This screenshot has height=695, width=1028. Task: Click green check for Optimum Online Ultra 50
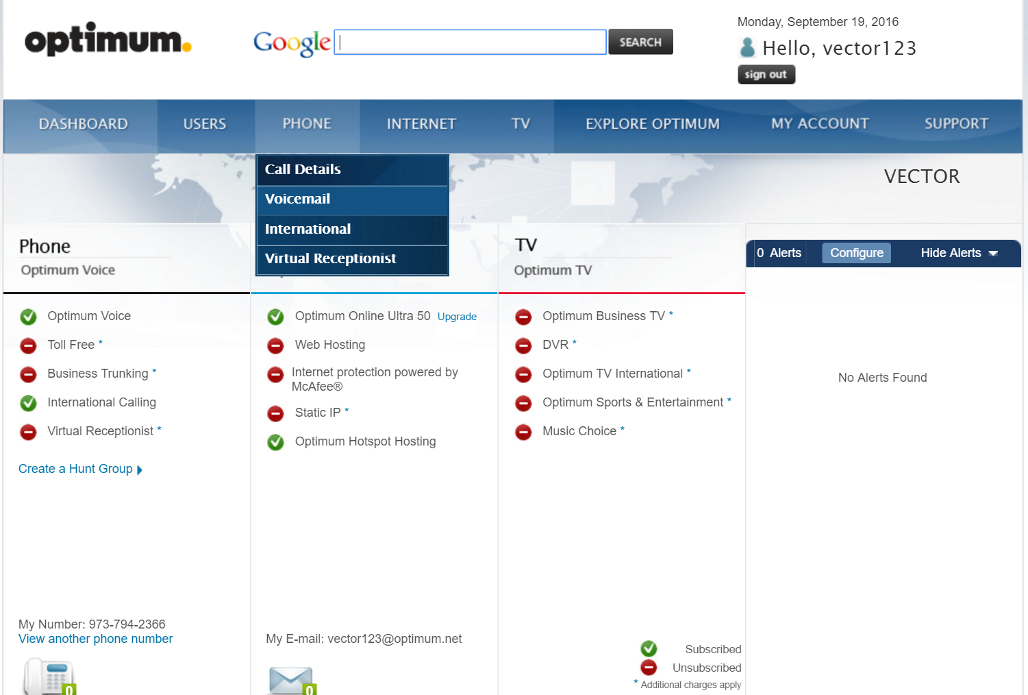pyautogui.click(x=275, y=317)
